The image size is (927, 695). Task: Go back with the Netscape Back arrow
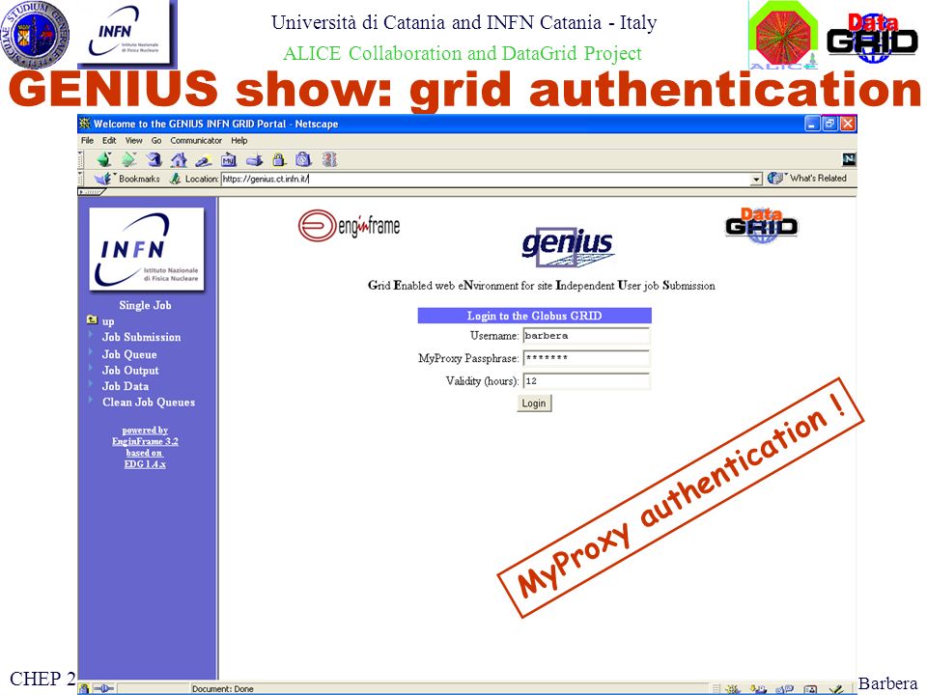tap(104, 159)
